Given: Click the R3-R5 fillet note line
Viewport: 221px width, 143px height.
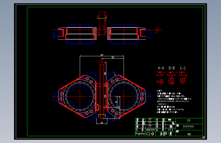Looking at the screenshot, I should [166, 107].
